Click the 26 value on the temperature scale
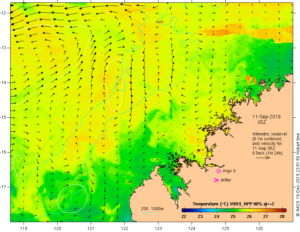300x232 pixels. 249,217
